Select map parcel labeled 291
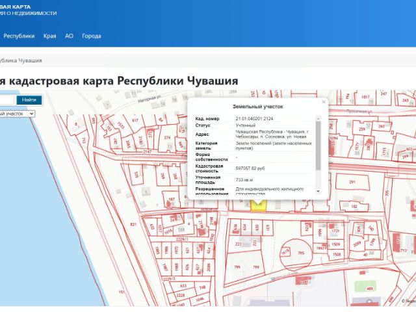 pos(352,182)
